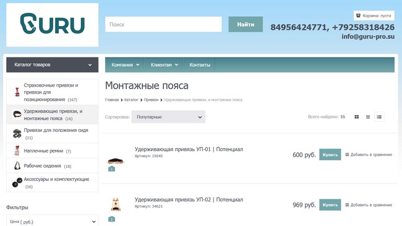Open the Популярные sorting dropdown
The image size is (402, 226).
168,117
